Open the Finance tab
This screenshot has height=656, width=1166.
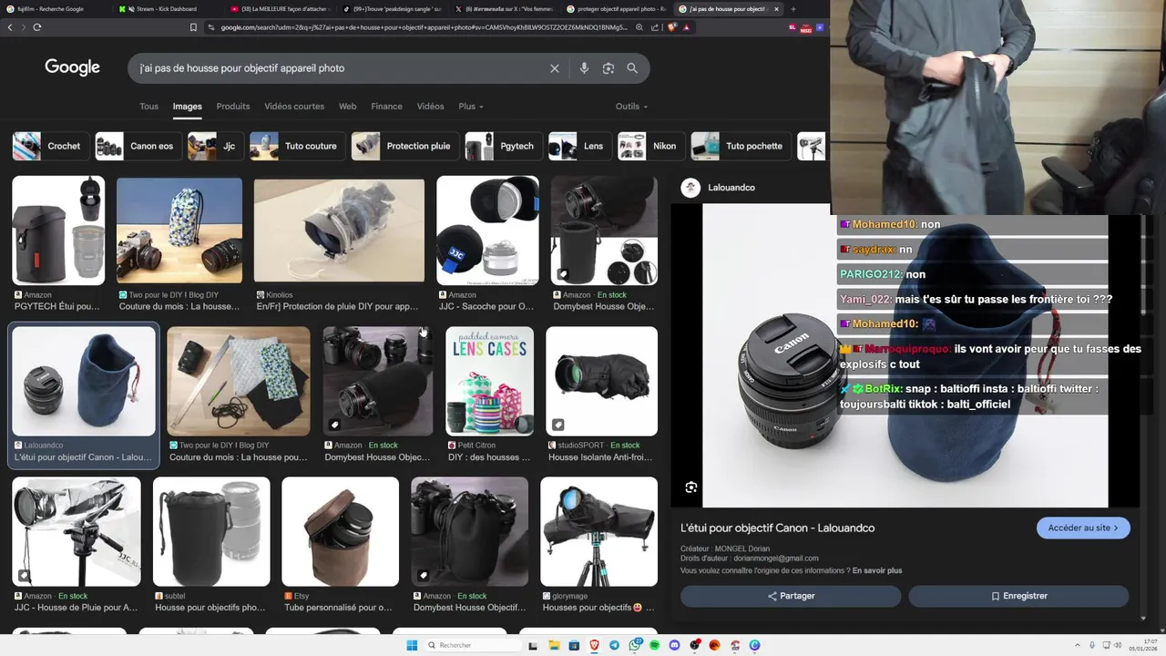[386, 107]
